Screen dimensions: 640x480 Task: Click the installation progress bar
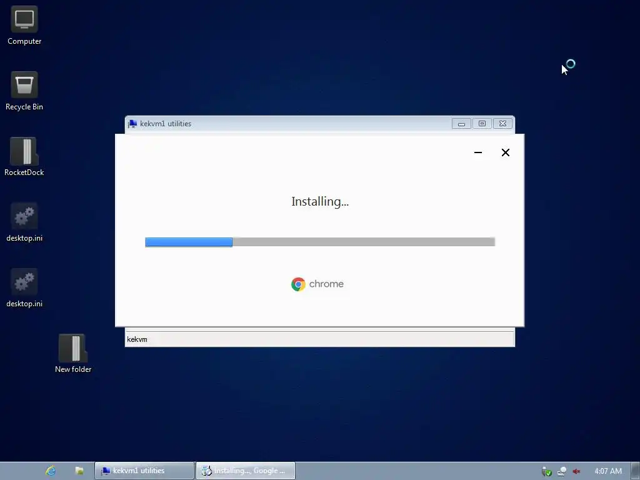coord(320,242)
